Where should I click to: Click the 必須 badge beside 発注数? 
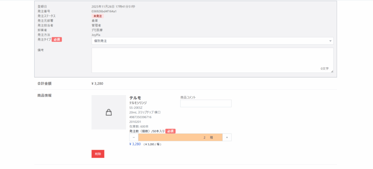point(170,131)
